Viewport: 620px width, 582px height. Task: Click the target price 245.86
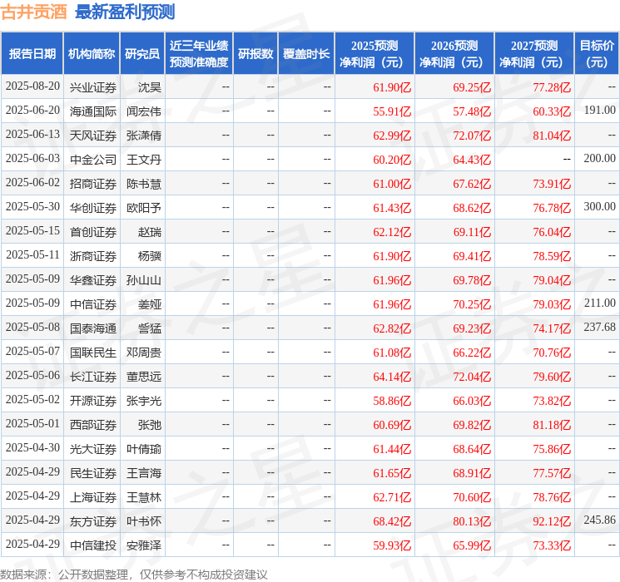[599, 520]
